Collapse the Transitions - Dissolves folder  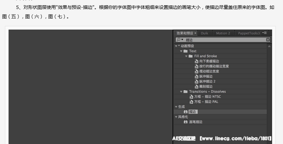(181, 92)
